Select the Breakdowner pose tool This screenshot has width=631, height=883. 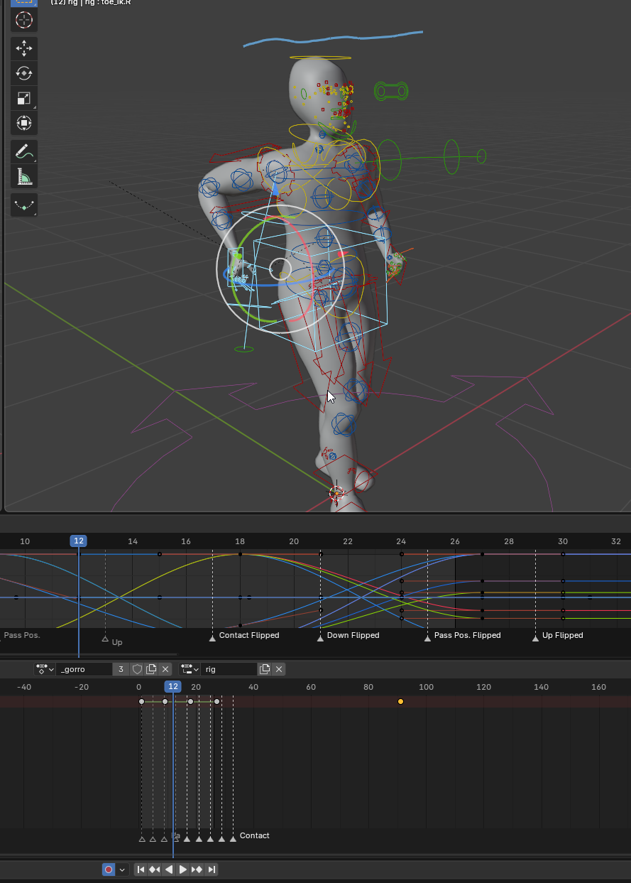(x=24, y=205)
